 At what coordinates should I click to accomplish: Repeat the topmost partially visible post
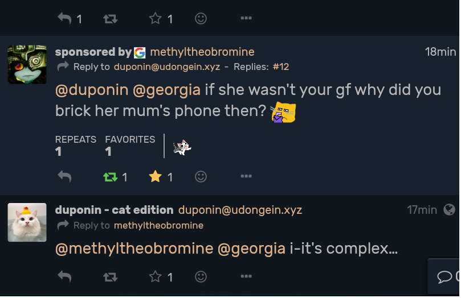(x=110, y=19)
